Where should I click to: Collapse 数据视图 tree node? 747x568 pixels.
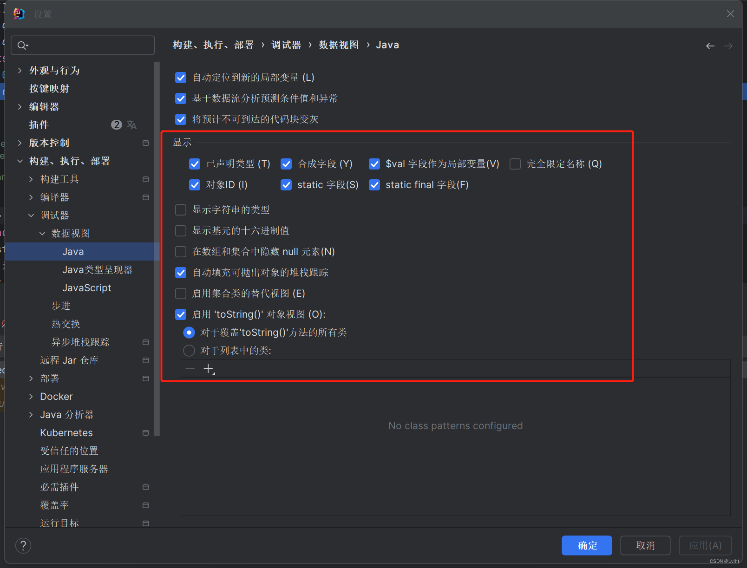pos(42,234)
